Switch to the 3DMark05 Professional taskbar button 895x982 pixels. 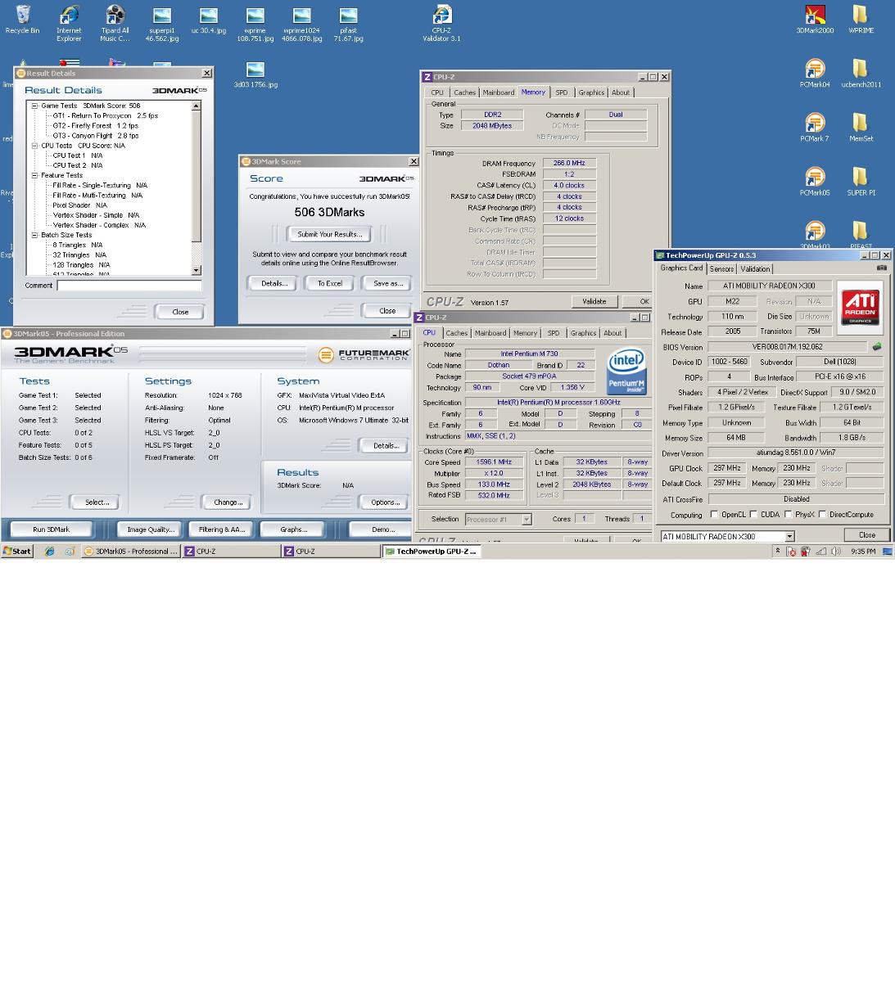[131, 552]
